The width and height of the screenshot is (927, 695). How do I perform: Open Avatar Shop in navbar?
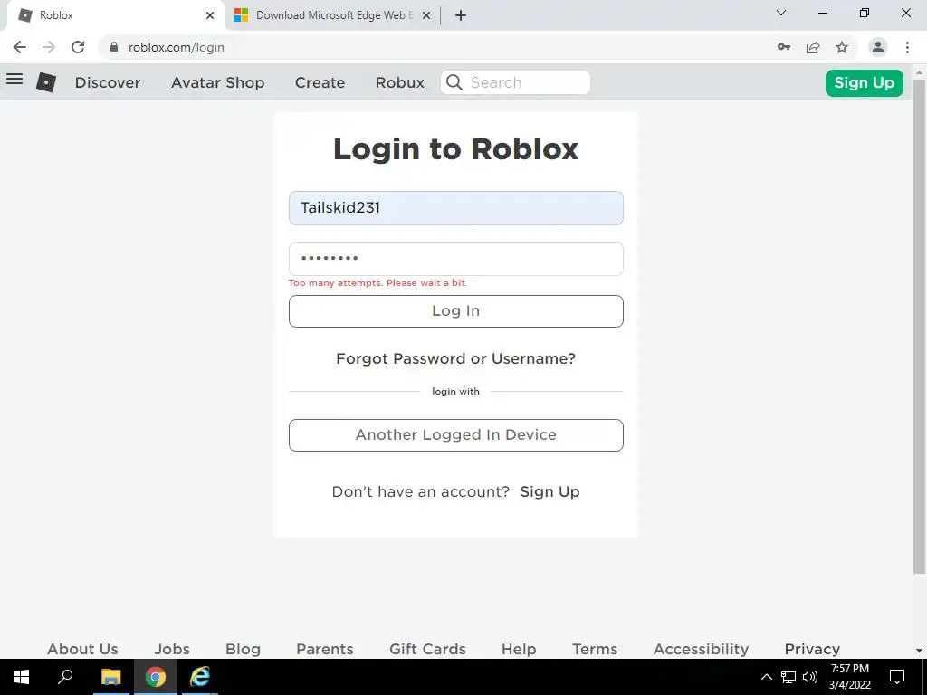pyautogui.click(x=217, y=82)
